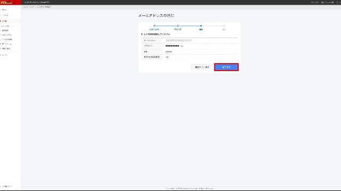Click the blue button outlined in red

(x=226, y=67)
